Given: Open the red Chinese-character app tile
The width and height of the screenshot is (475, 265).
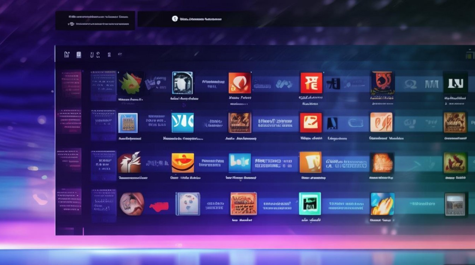Looking at the screenshot, I should click(x=311, y=83).
